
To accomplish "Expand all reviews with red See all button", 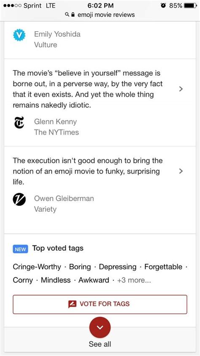I will coord(100,328).
